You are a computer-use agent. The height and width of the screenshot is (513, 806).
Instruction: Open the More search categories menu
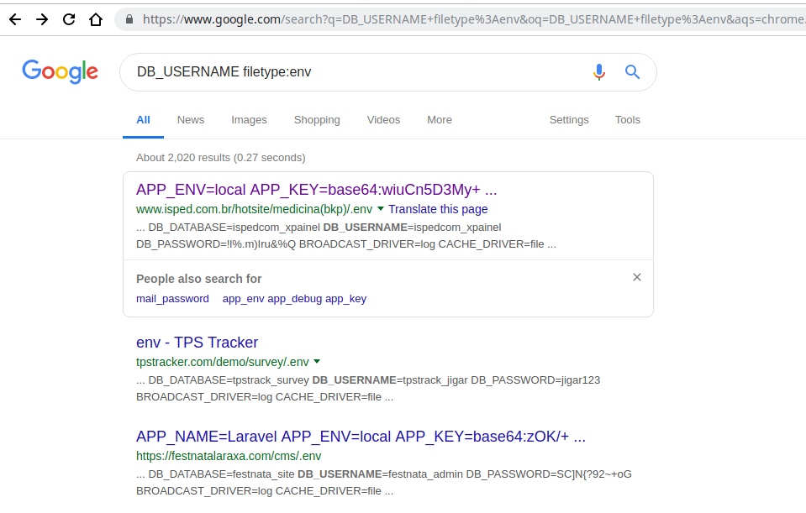click(x=440, y=120)
